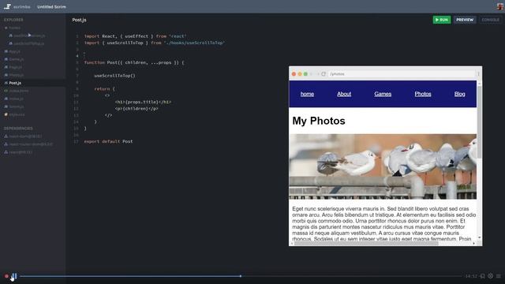
Task: Click the Scrimba logo icon
Action: [x=7, y=6]
